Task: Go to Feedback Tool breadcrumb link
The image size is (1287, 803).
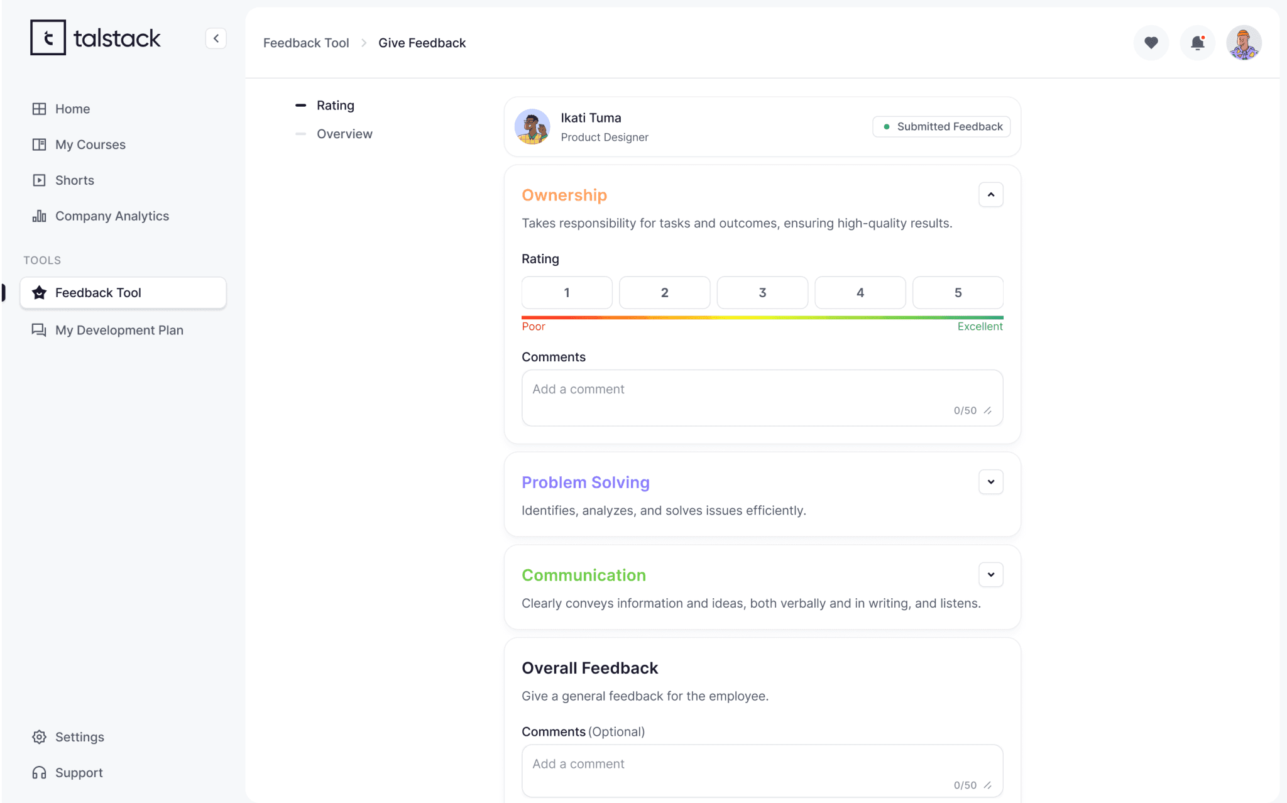Action: 305,43
